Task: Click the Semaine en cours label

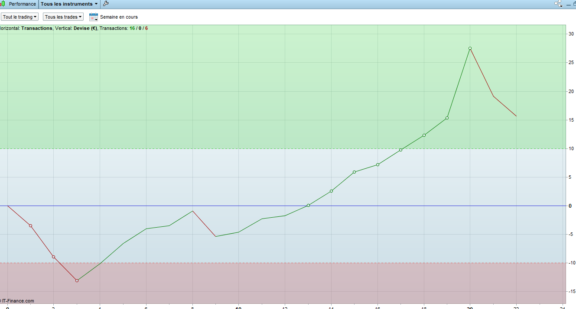Action: 119,17
